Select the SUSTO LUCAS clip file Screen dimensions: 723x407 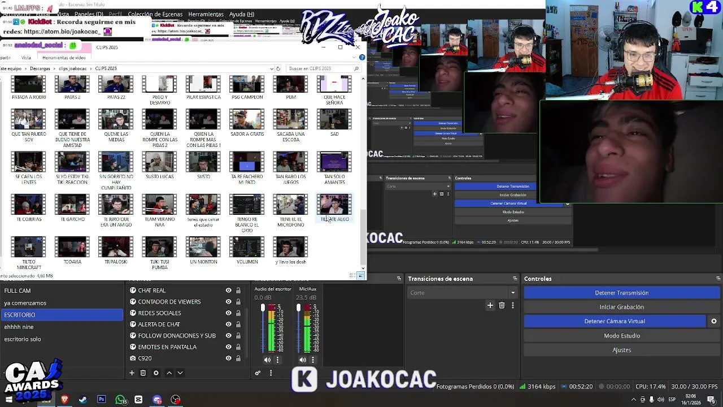(160, 166)
